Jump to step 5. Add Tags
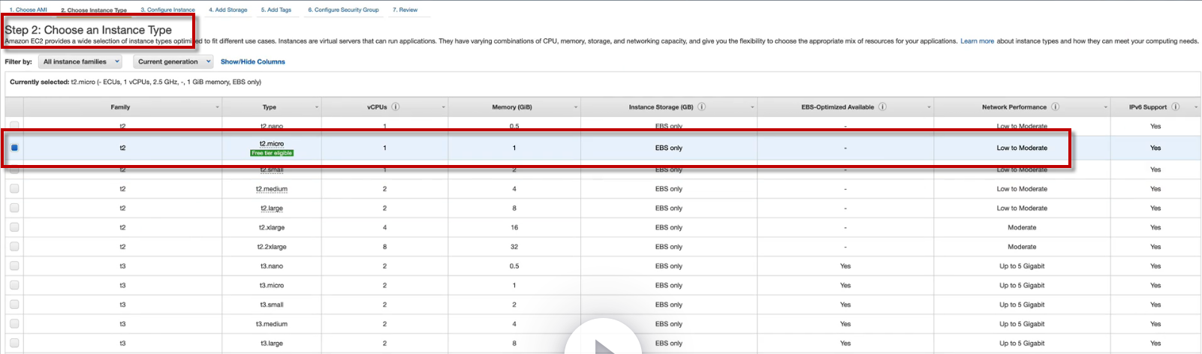The height and width of the screenshot is (354, 1202). pos(276,10)
